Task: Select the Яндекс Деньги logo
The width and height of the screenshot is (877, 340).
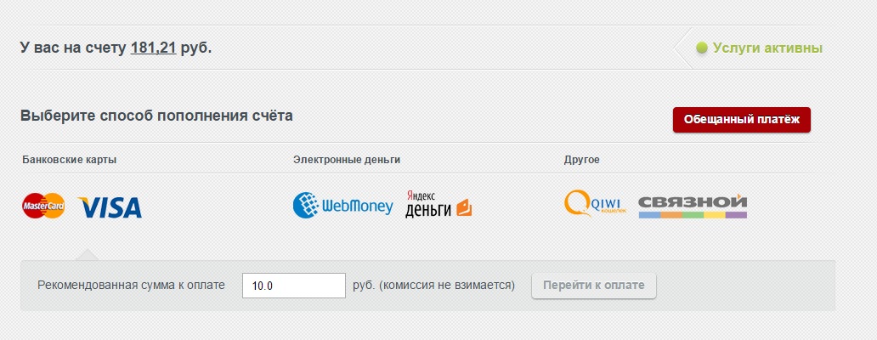Action: click(x=438, y=204)
